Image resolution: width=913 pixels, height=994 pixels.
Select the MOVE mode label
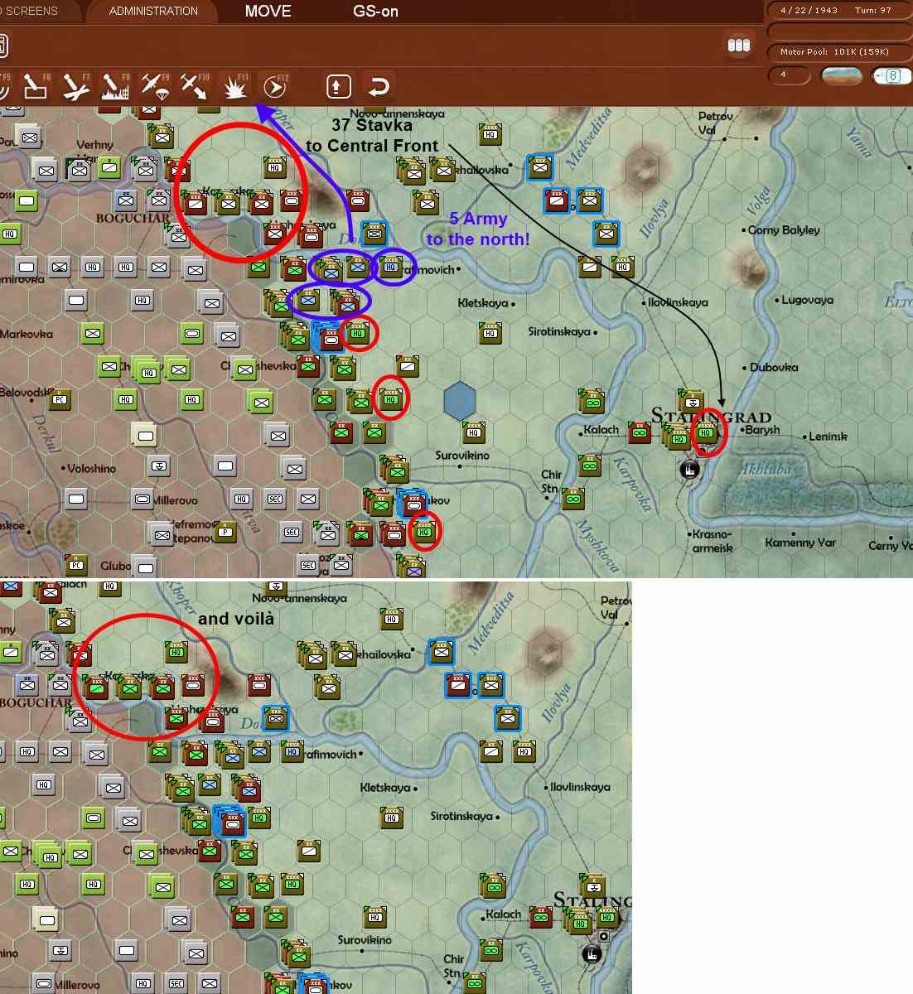[x=268, y=11]
